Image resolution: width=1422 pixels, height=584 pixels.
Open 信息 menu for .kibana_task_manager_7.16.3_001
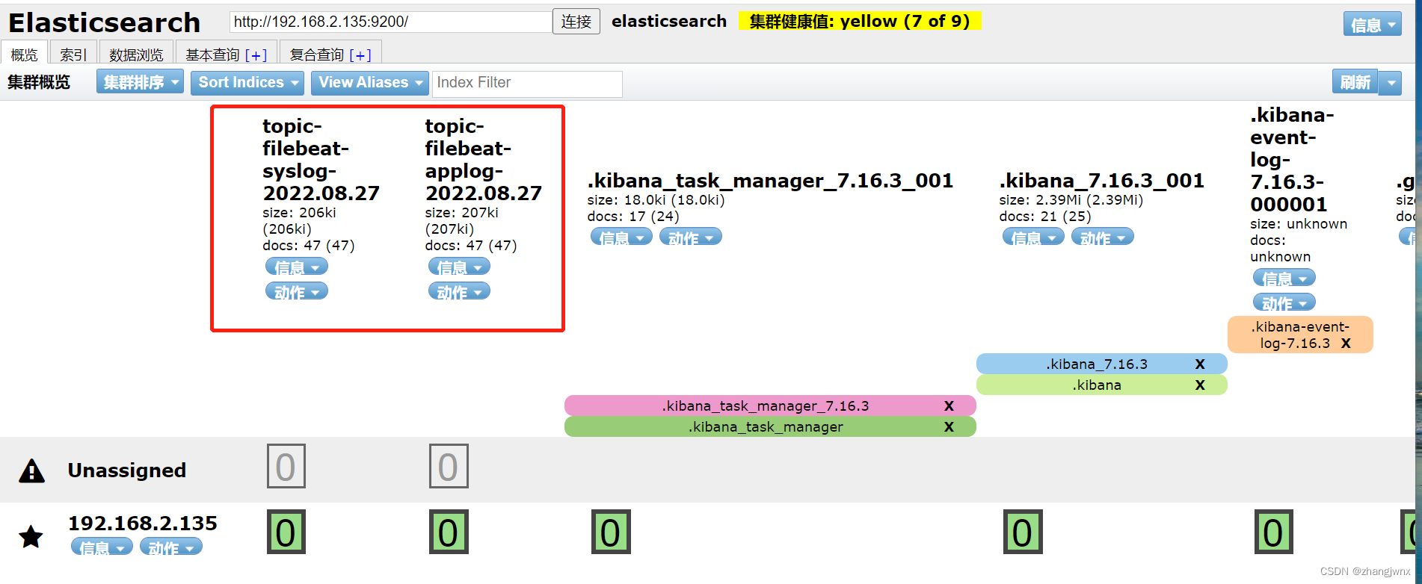pos(621,237)
